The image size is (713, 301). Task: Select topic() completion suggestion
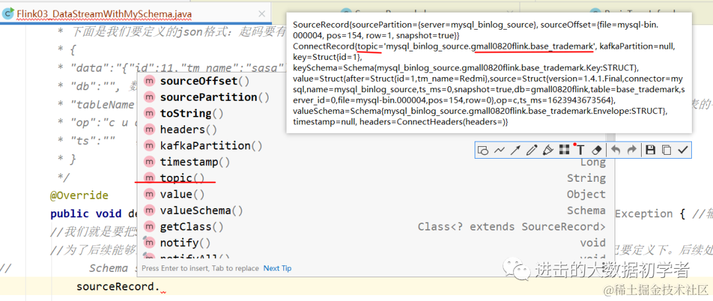point(376,178)
